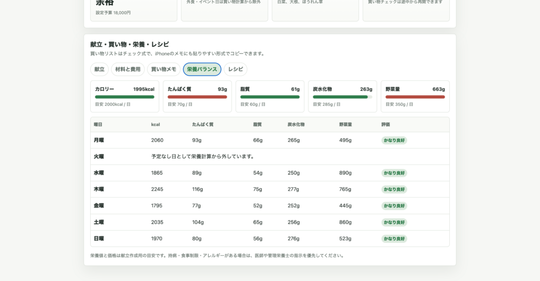
Task: Click the たんぱく質 table column header
Action: point(202,125)
